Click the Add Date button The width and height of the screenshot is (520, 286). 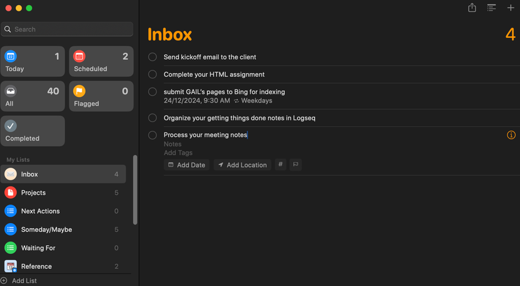[x=187, y=164]
